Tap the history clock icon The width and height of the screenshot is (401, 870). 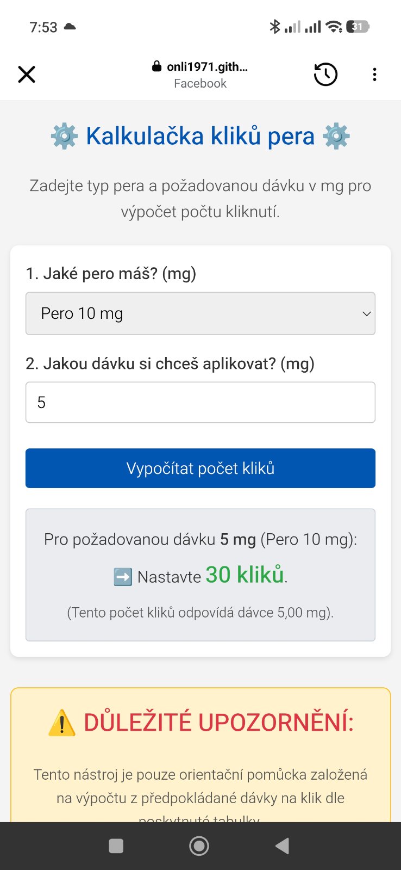click(x=325, y=75)
